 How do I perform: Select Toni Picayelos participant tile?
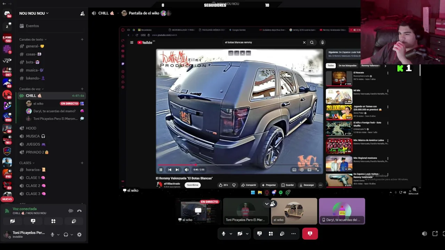point(245,211)
